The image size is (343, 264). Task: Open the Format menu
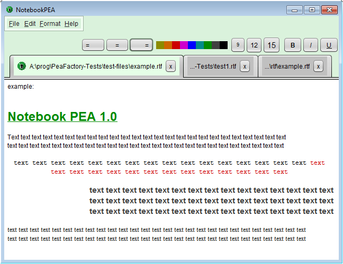point(50,24)
